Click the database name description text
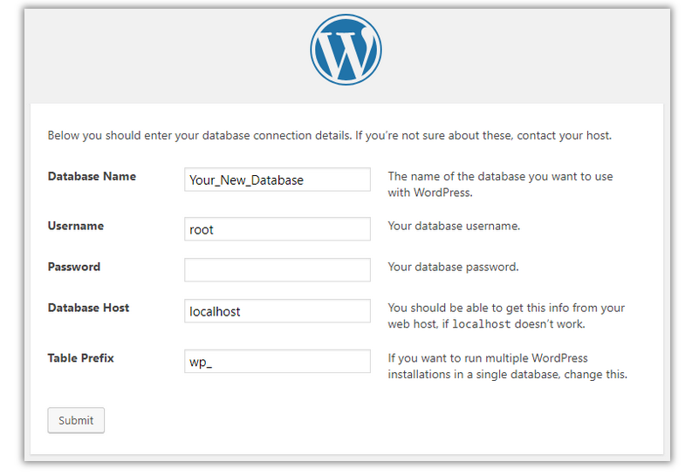The image size is (692, 475). click(x=501, y=184)
